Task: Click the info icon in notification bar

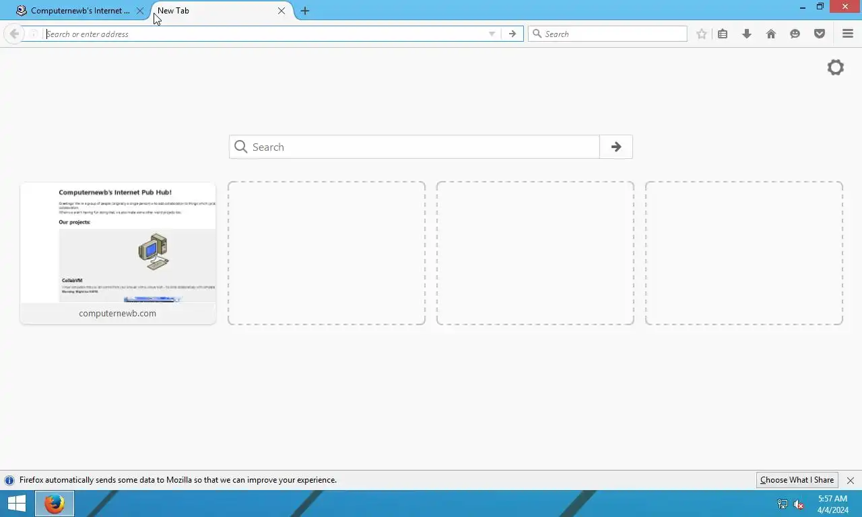Action: click(x=9, y=481)
